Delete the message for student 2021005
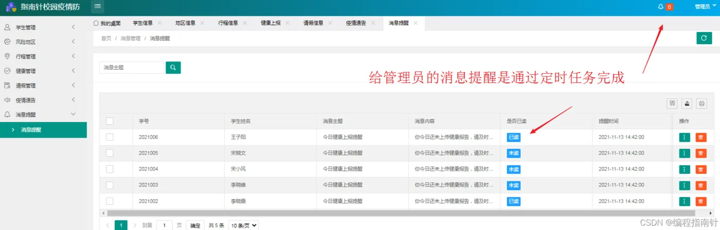This screenshot has width=720, height=230. coord(700,153)
